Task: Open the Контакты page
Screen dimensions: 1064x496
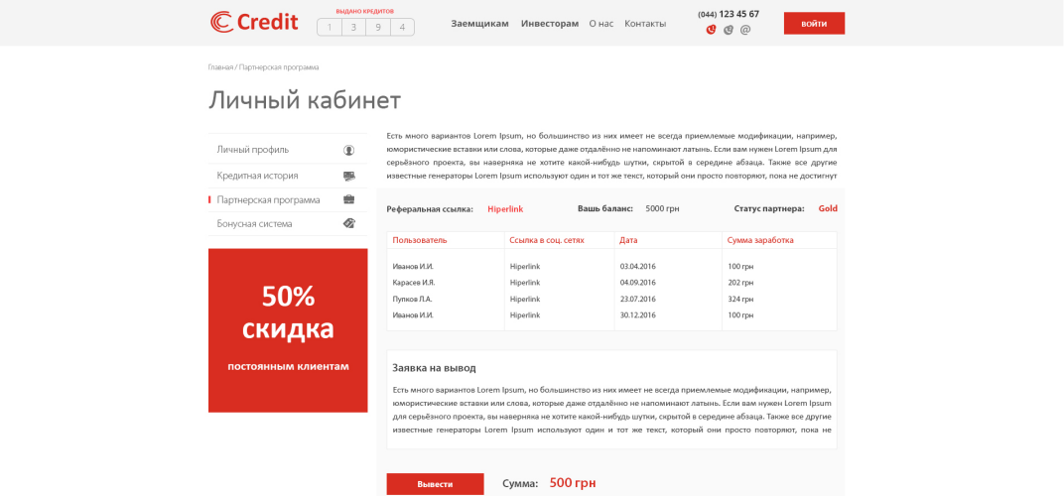Action: (645, 24)
